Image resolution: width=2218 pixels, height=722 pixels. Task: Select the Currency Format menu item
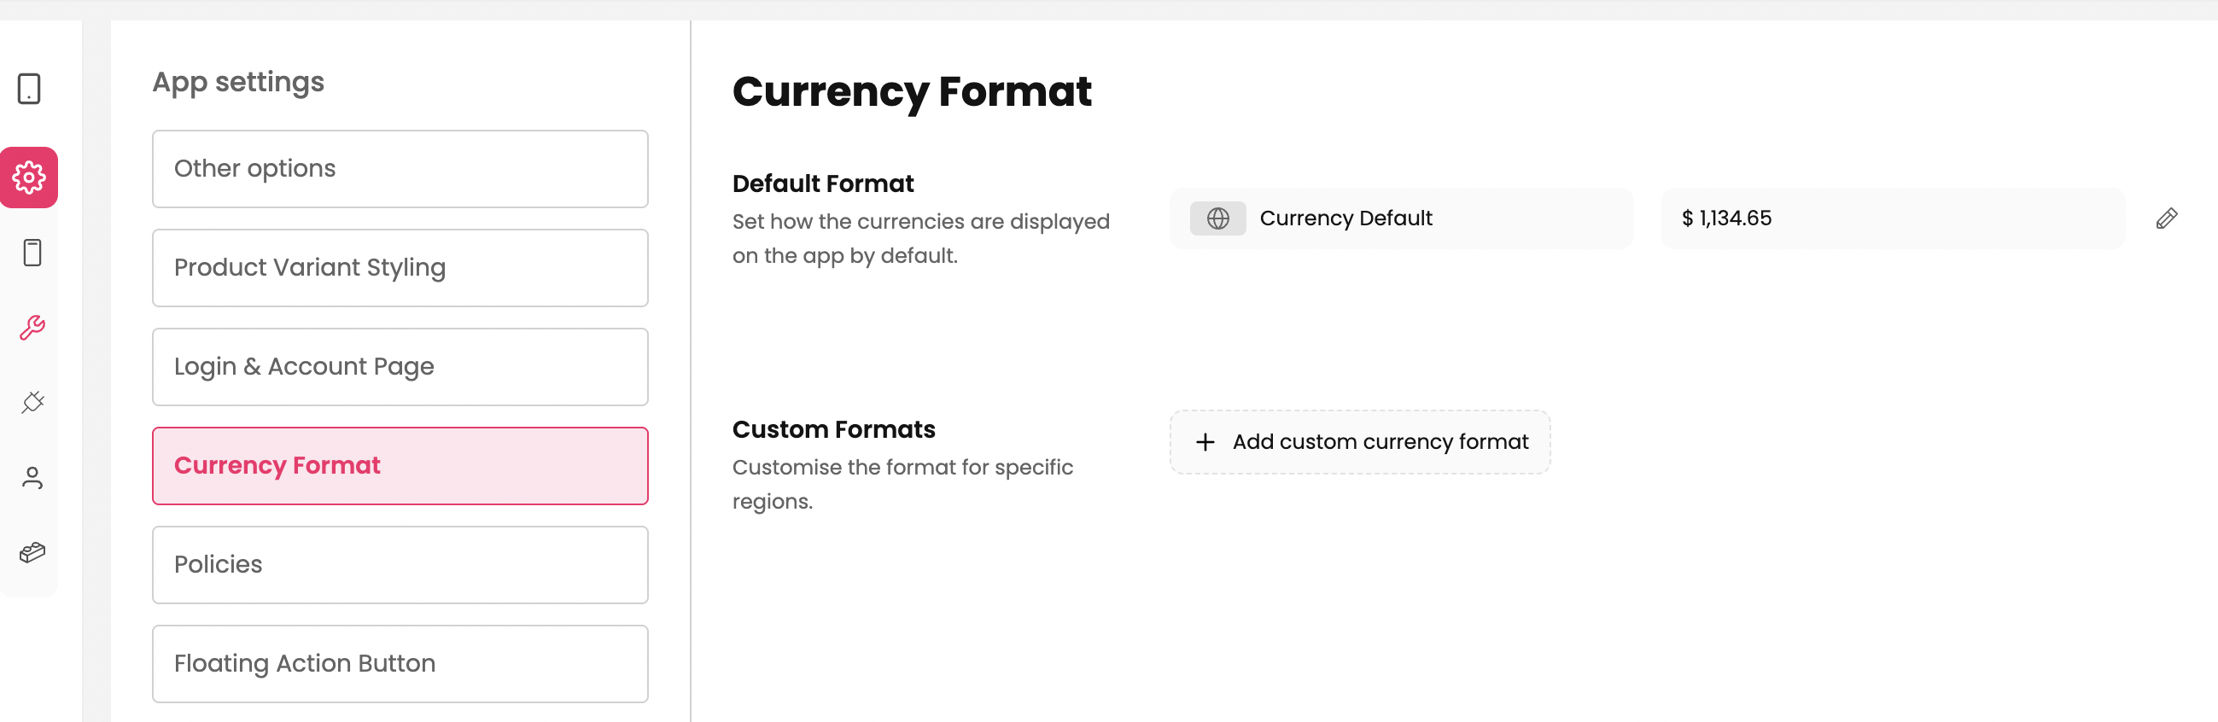[x=400, y=466]
